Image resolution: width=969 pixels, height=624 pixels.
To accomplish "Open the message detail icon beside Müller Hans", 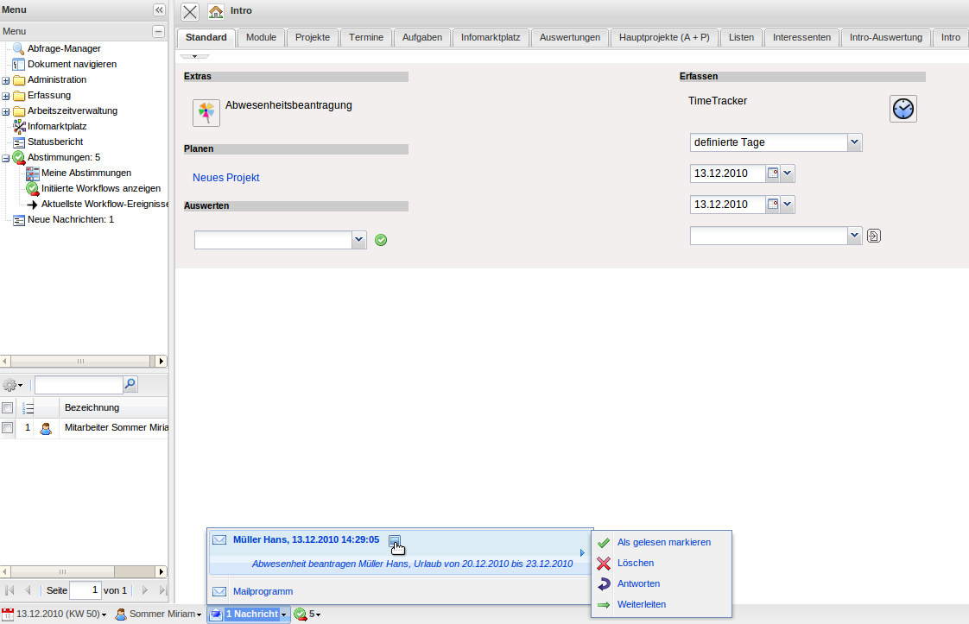I will [395, 541].
